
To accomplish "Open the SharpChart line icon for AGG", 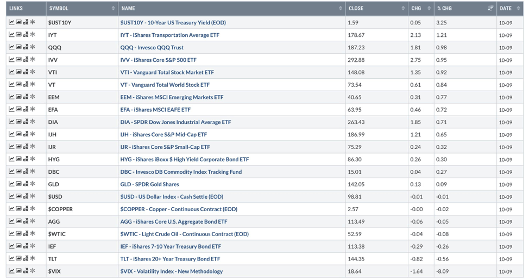I will click(x=11, y=220).
